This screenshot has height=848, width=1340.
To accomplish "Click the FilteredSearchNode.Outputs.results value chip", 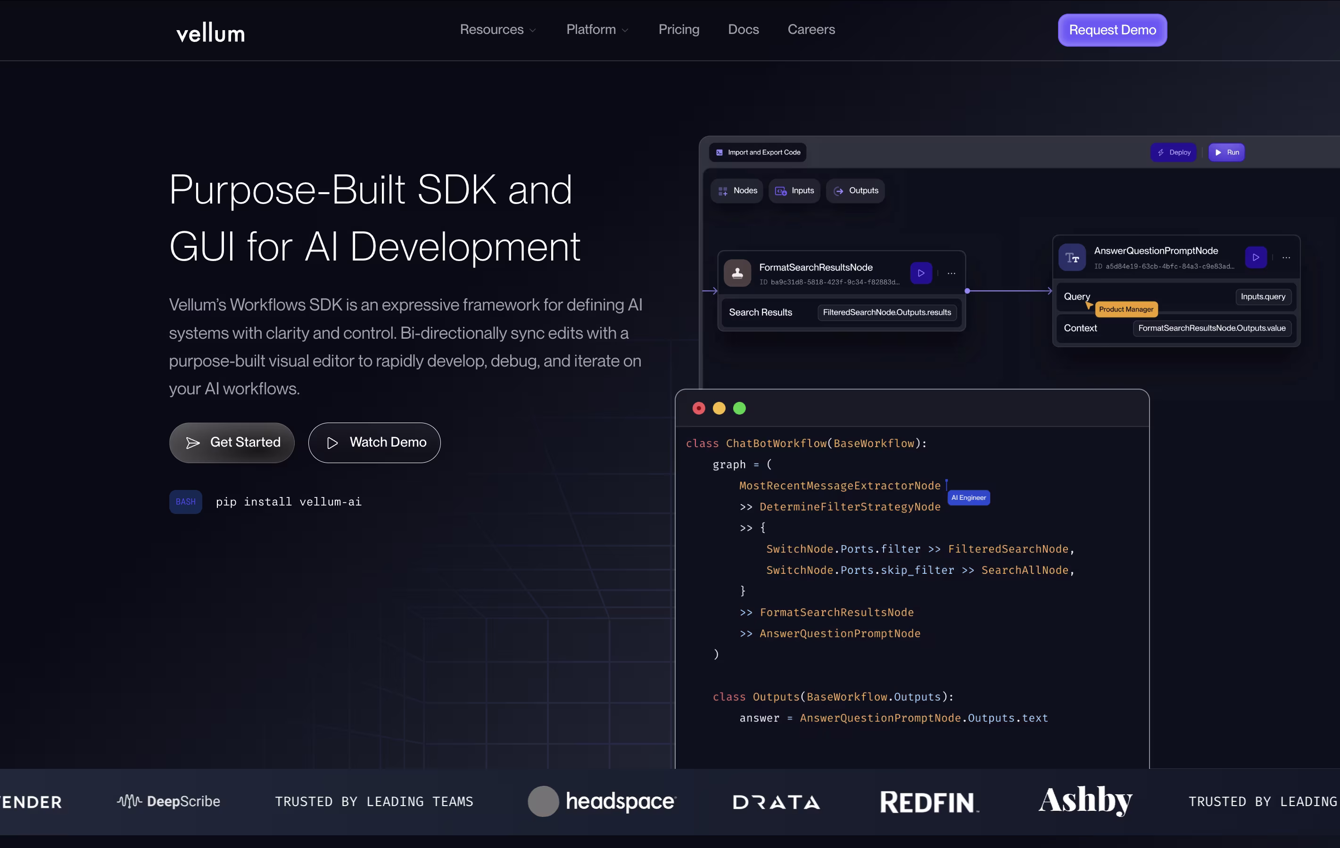I will tap(886, 312).
